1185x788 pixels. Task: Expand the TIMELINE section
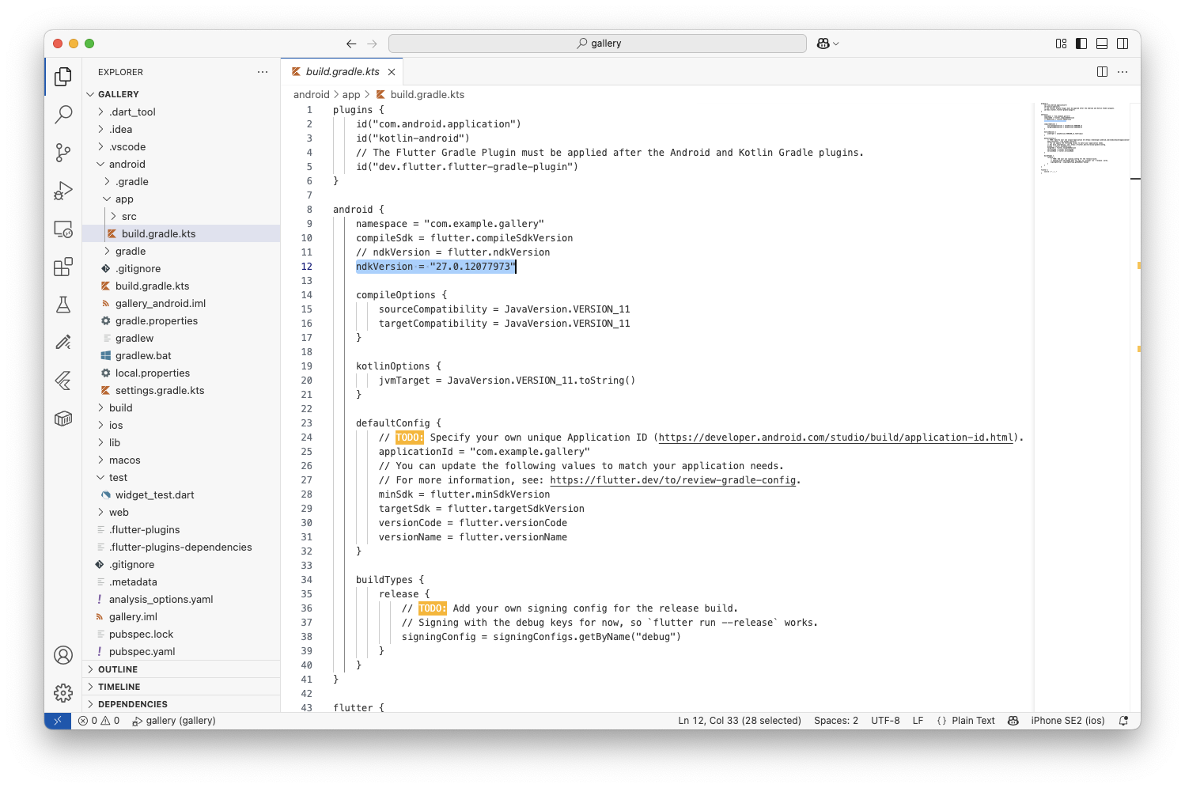(x=181, y=687)
